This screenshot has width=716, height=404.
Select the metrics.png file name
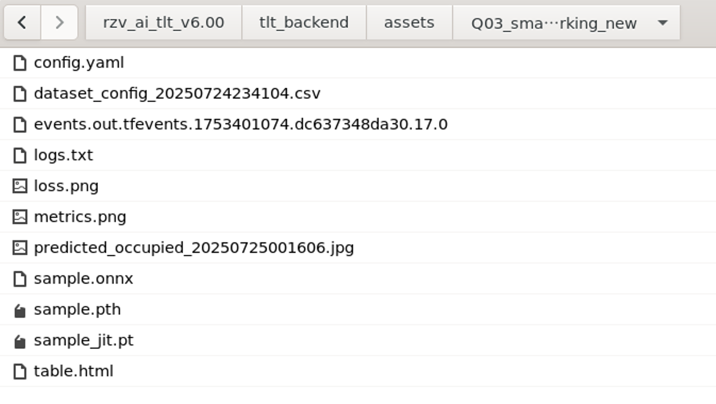click(x=80, y=217)
